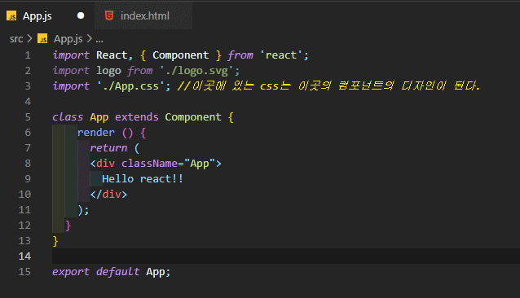Click the 'react' string on line 1
The width and height of the screenshot is (520, 298).
click(281, 55)
